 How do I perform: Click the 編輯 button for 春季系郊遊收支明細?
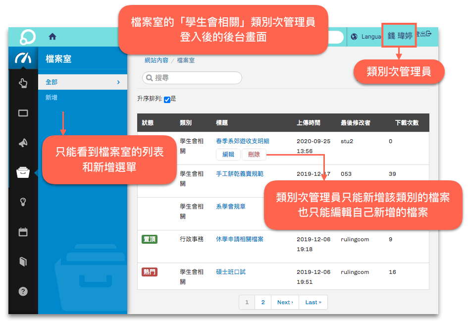click(228, 155)
